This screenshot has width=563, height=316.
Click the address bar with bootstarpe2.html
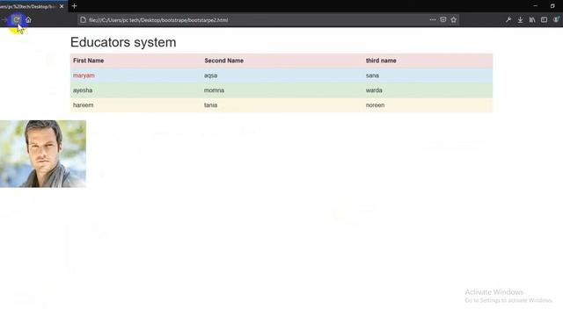point(267,20)
